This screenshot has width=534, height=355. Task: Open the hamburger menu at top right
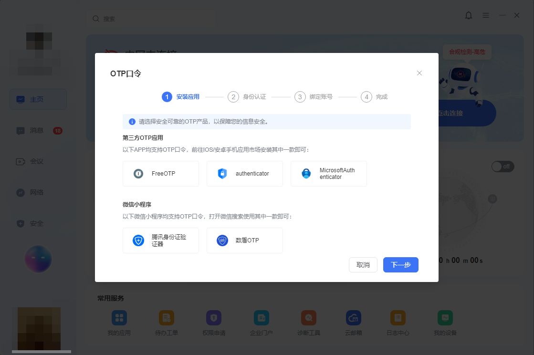coord(486,15)
